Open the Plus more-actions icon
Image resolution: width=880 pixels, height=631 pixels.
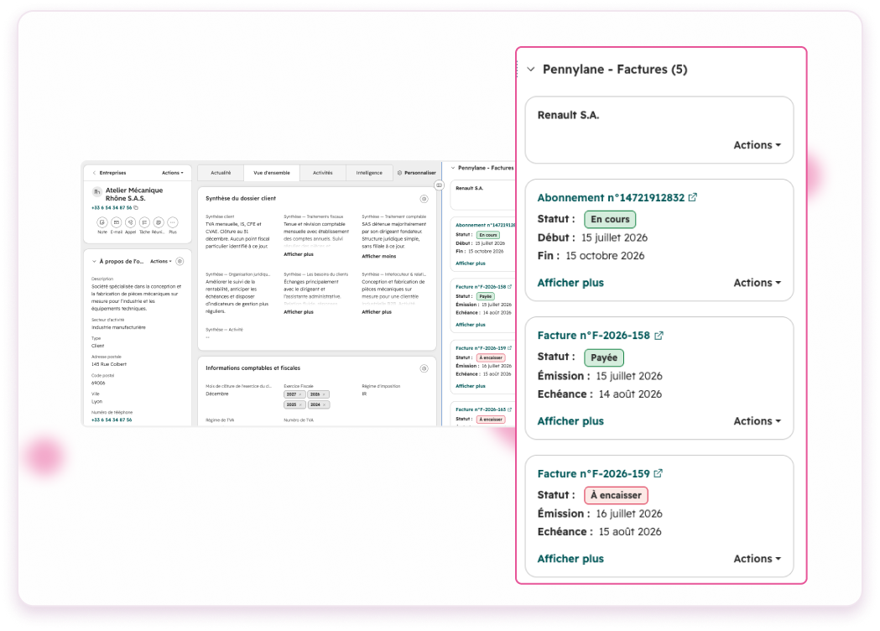click(x=172, y=222)
